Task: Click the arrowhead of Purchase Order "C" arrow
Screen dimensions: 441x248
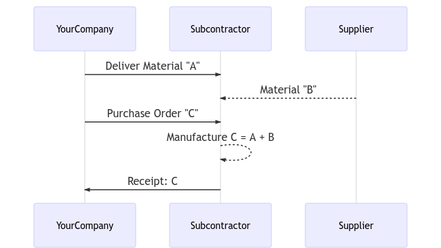Action: (218, 122)
